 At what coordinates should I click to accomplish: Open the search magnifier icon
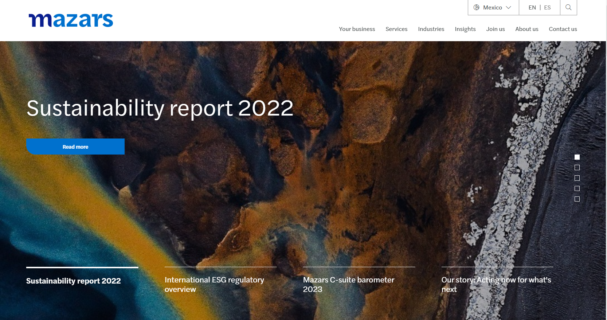coord(568,7)
